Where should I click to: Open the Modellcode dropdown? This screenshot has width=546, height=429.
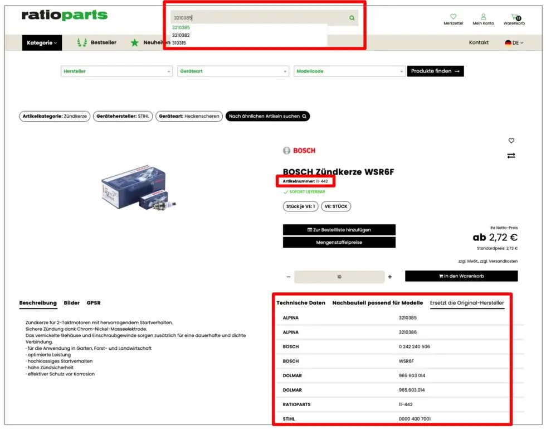click(349, 71)
